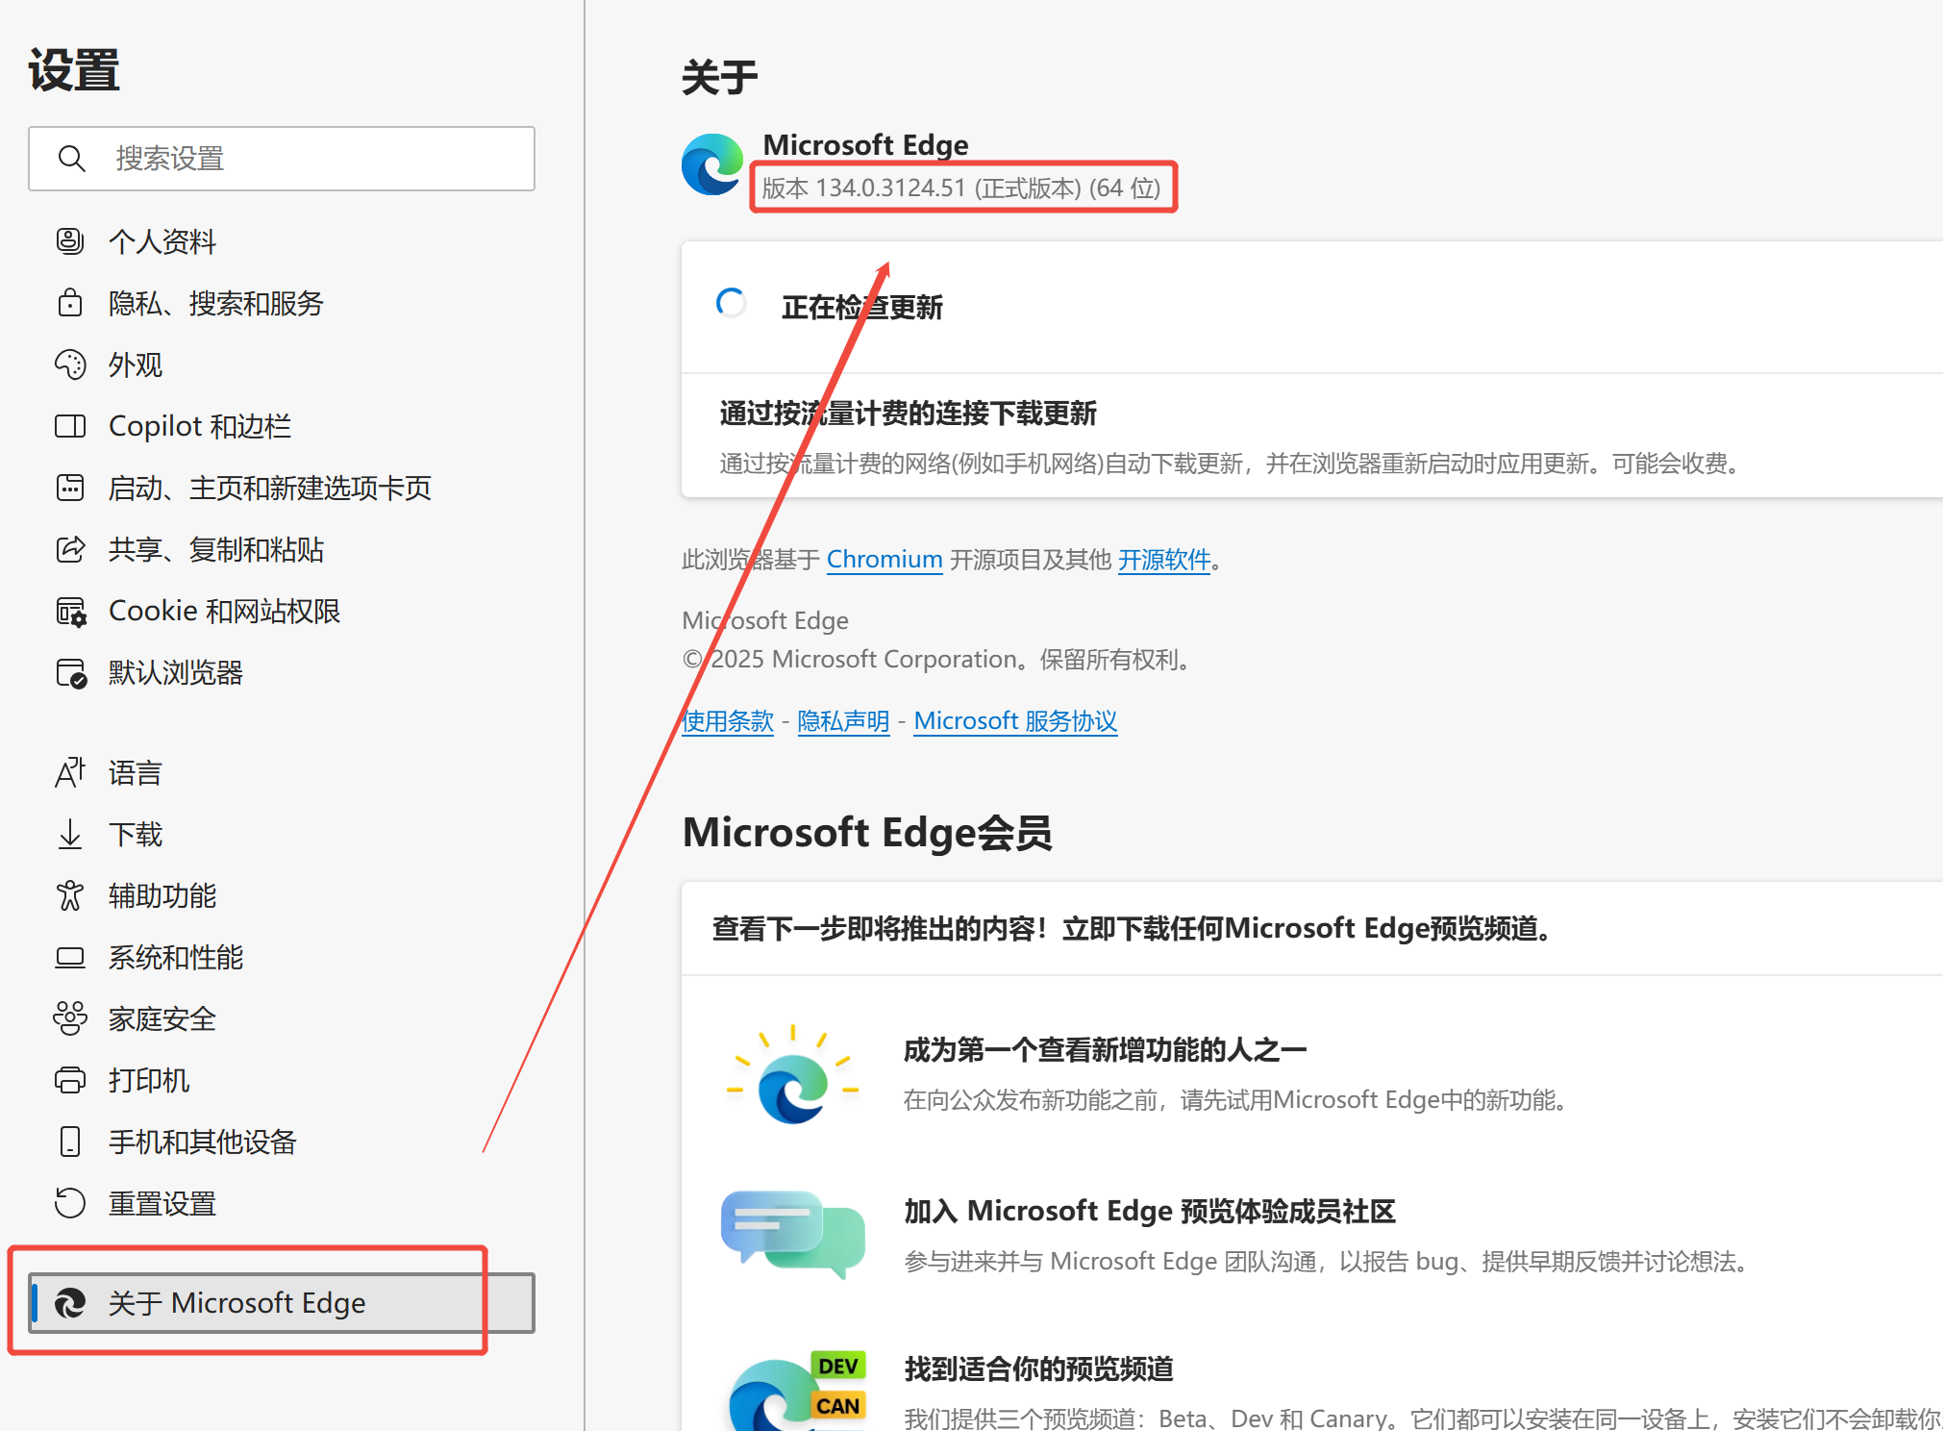This screenshot has width=1943, height=1431.
Task: Click the sunburst Edge icon for new features
Action: pos(792,1074)
